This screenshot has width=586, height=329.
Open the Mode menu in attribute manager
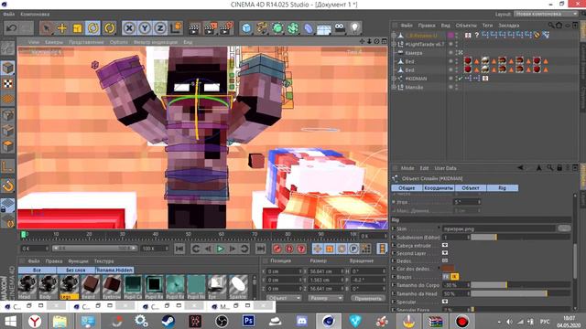tap(407, 168)
